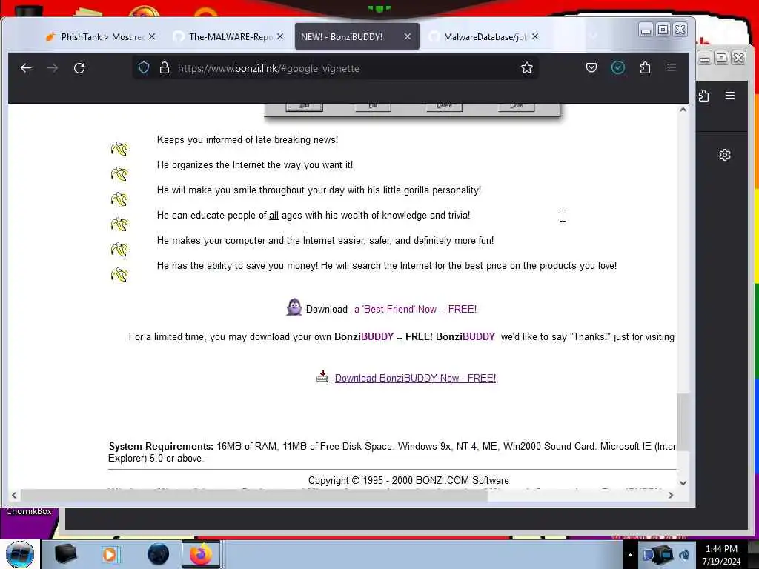
Task: Open the Extensions puzzle icon
Action: pyautogui.click(x=645, y=67)
